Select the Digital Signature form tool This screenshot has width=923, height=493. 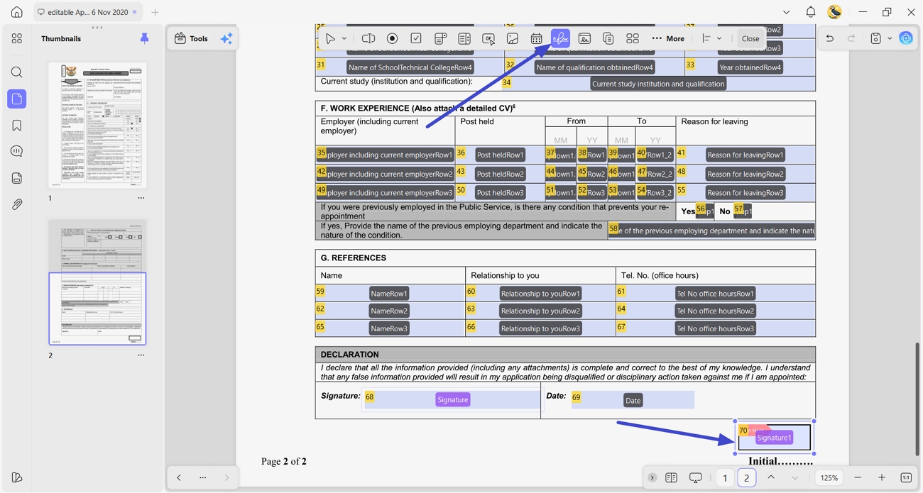pyautogui.click(x=560, y=38)
